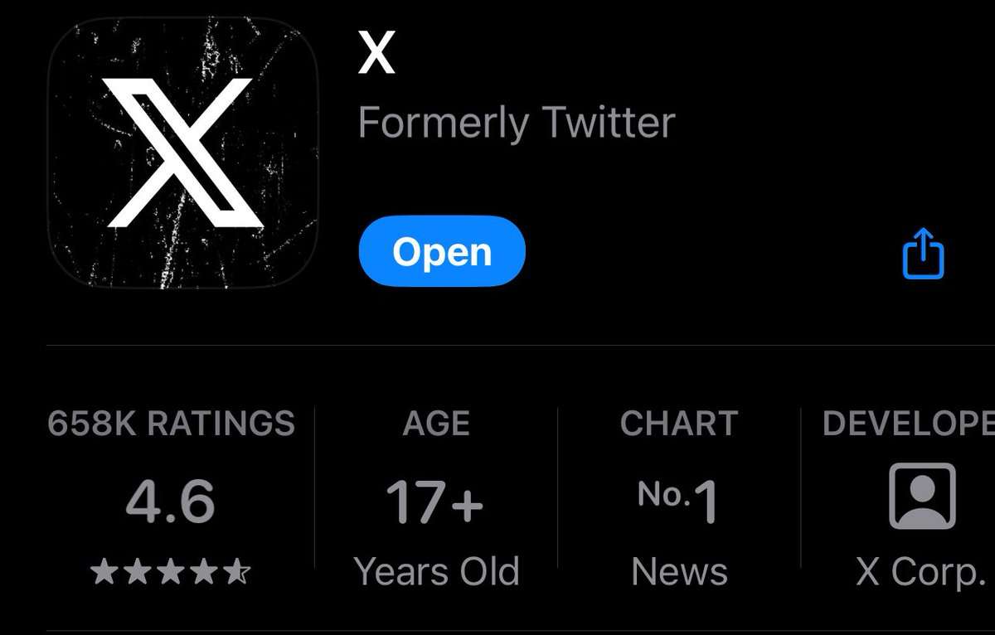This screenshot has height=635, width=995.
Task: Select the AGE section header
Action: [434, 423]
